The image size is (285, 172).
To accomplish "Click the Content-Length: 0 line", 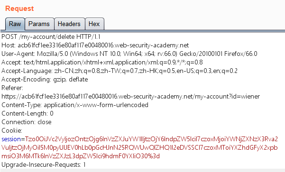I will 28,114.
